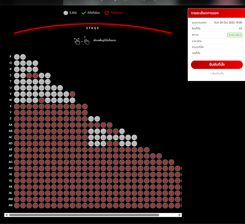Click the red booking details panel header
The width and height of the screenshot is (245, 224).
[x=216, y=13]
